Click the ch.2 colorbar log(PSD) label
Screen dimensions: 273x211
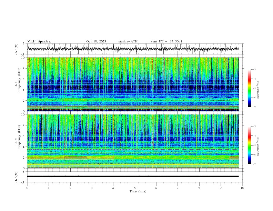pos(258,147)
